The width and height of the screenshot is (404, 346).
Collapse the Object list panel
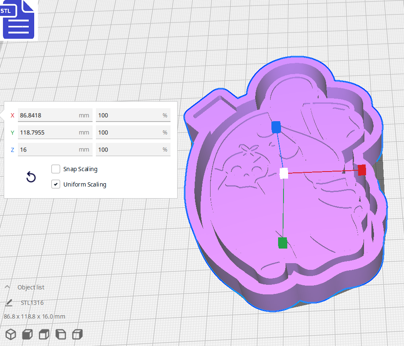point(7,287)
